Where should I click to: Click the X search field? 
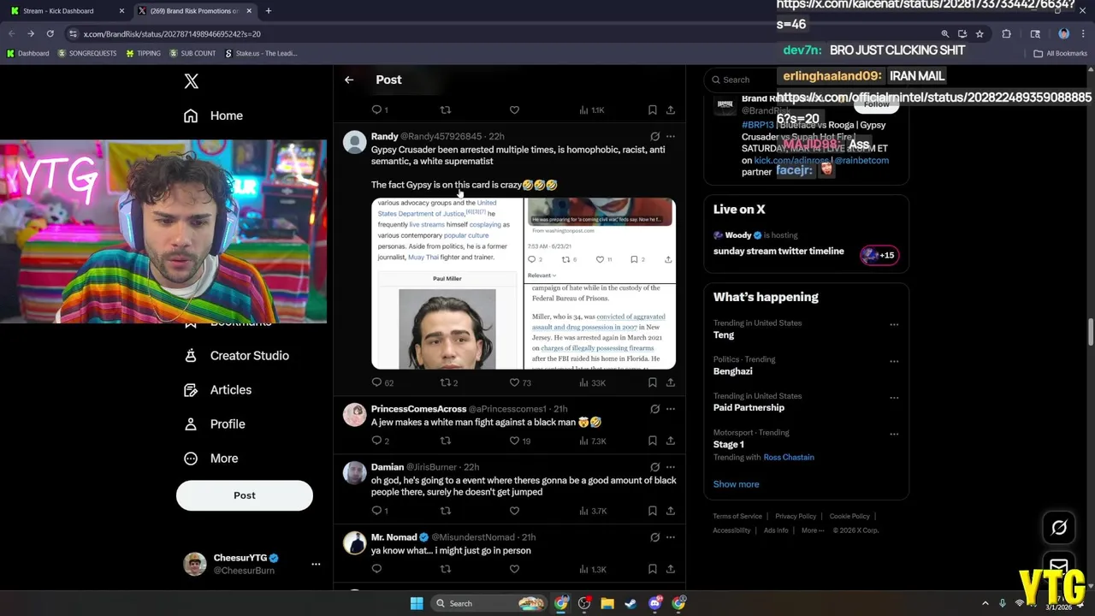click(740, 80)
